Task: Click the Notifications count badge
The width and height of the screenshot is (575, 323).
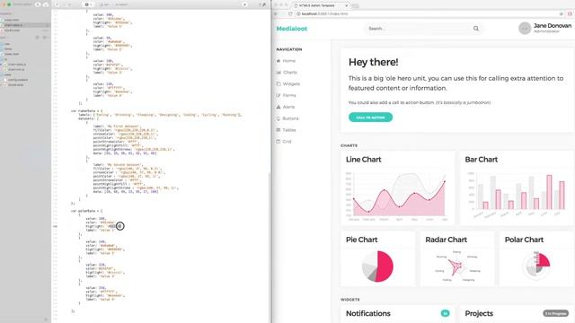Action: [445, 313]
